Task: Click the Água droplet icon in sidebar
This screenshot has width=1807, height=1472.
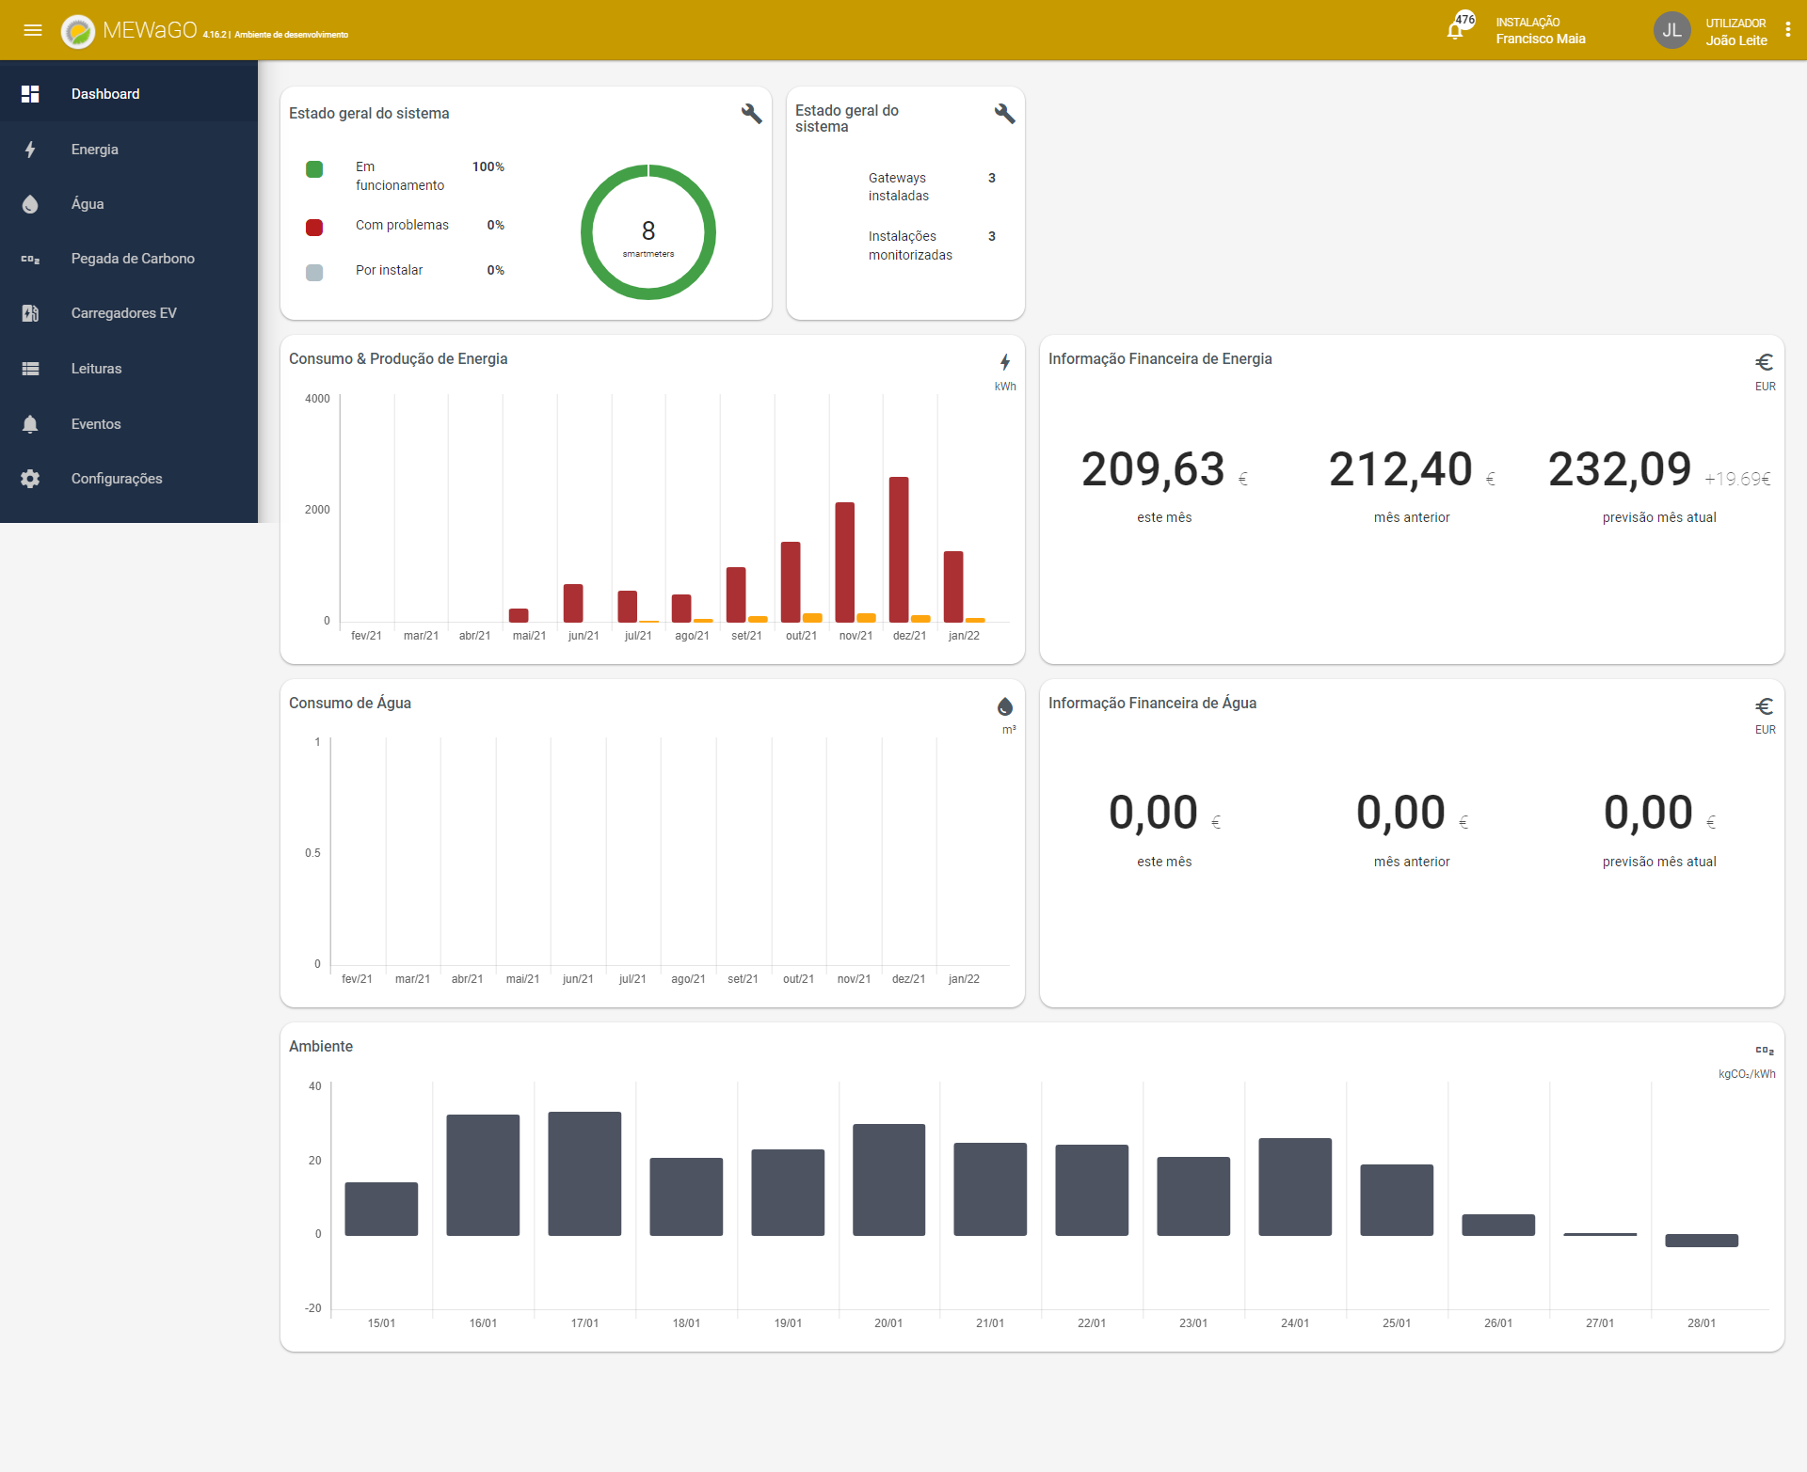Action: [30, 204]
